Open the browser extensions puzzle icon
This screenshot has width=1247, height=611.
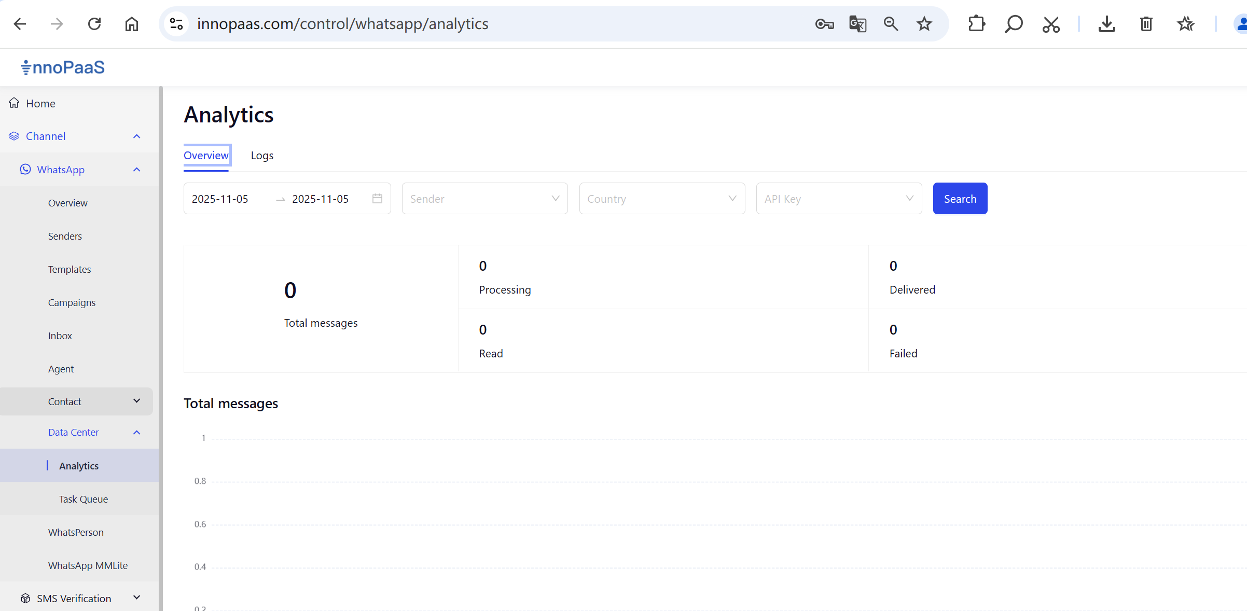tap(976, 24)
